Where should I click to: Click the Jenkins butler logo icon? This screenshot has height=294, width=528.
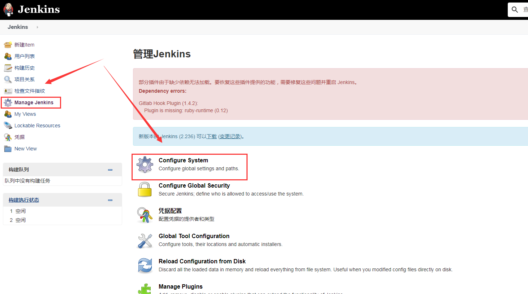(x=8, y=9)
